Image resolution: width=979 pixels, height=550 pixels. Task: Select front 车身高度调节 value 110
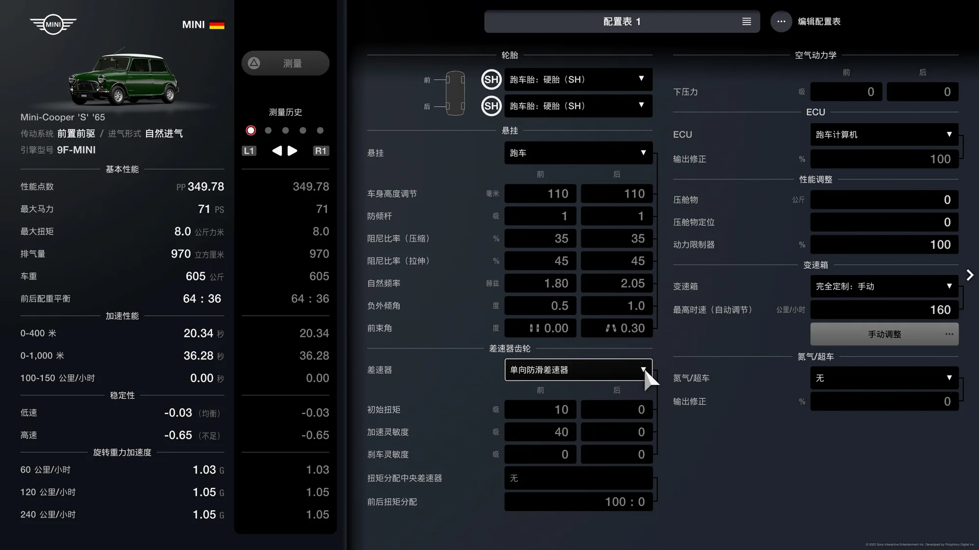coord(540,194)
